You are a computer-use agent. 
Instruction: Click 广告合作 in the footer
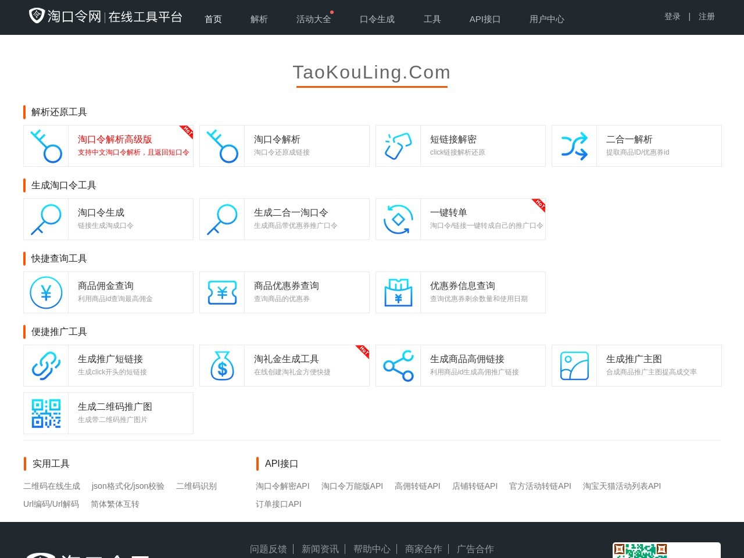pyautogui.click(x=475, y=549)
